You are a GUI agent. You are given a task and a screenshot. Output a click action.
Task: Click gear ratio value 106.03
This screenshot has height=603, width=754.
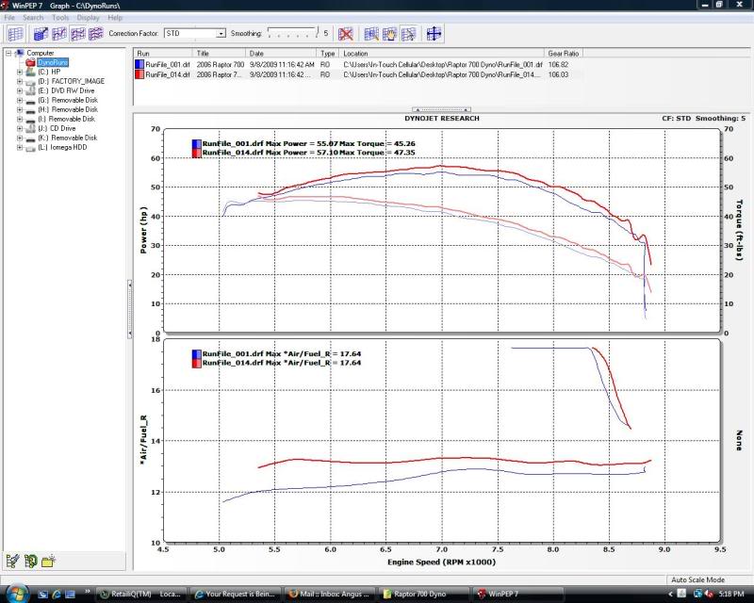pos(558,74)
